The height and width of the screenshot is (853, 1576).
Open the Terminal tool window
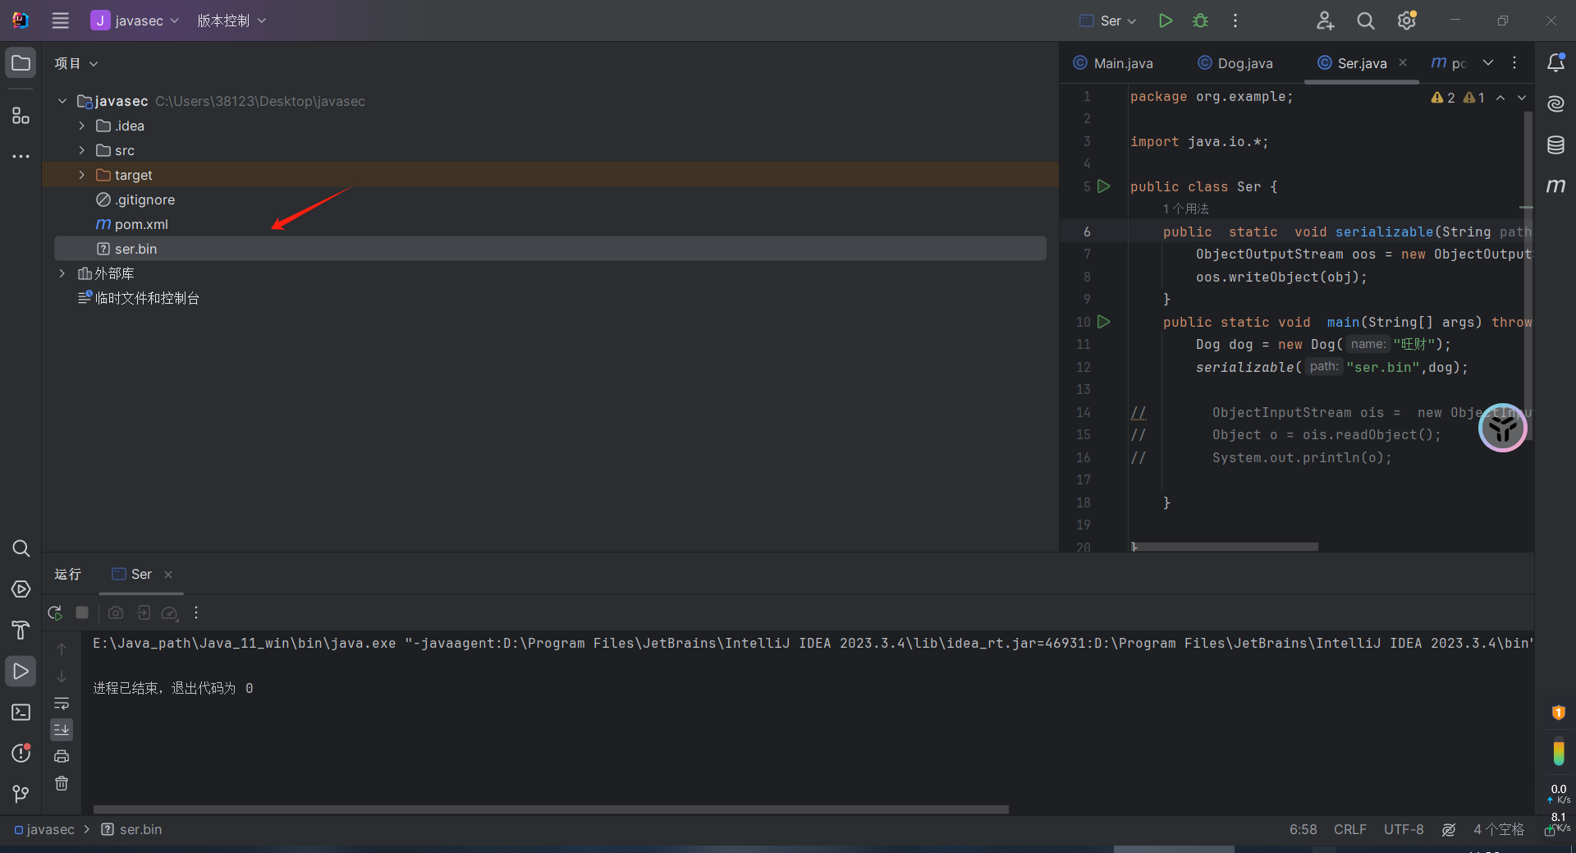tap(21, 713)
